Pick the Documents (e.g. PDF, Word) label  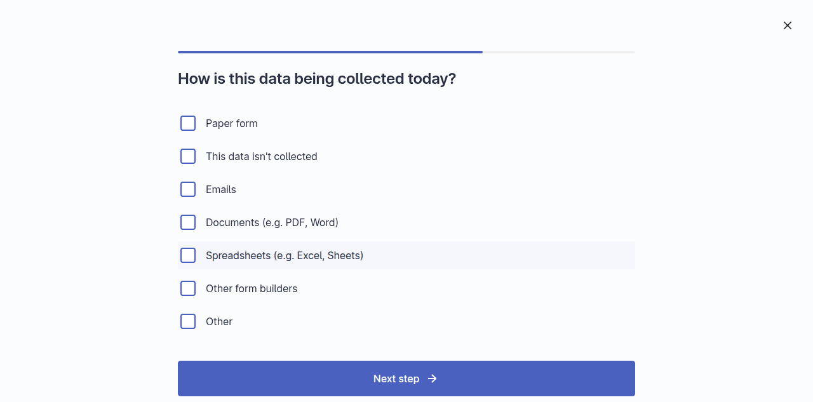(272, 222)
